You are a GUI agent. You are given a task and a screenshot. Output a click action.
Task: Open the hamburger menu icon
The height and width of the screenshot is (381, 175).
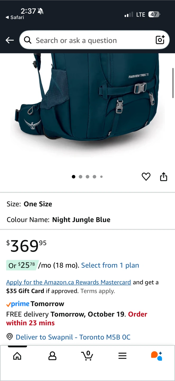coord(122,356)
